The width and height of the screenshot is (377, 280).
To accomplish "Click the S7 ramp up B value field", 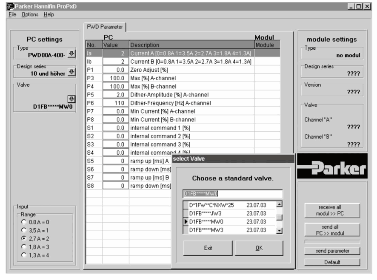I will 115,178.
